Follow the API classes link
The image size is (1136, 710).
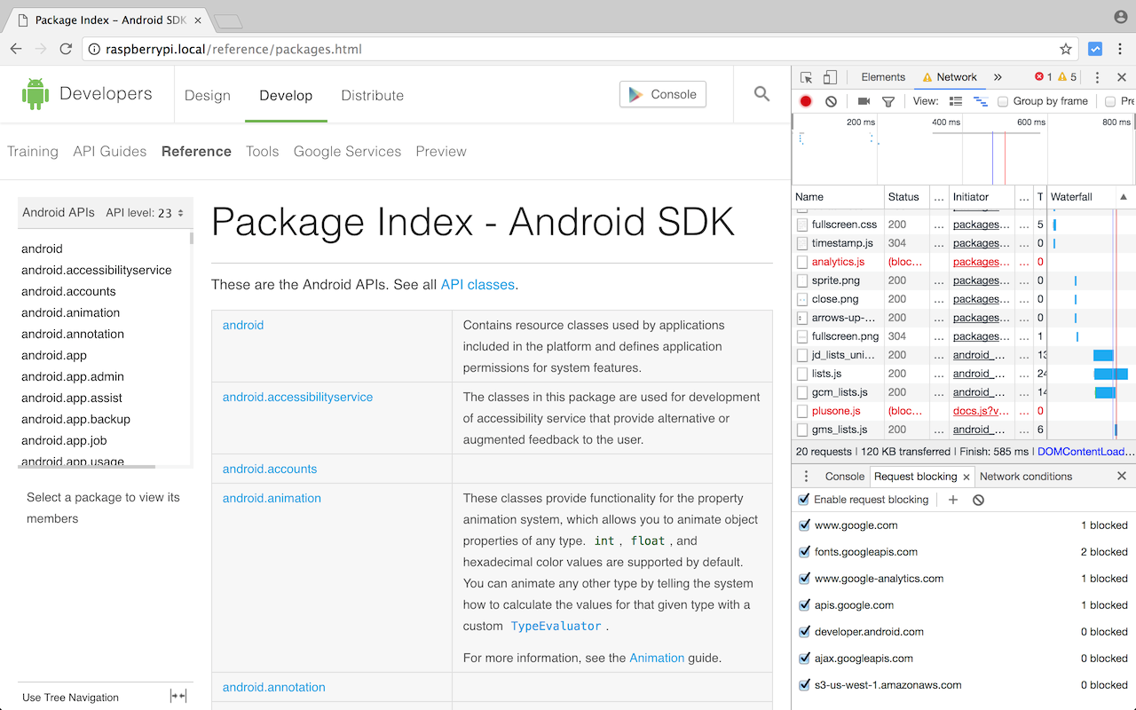tap(477, 285)
